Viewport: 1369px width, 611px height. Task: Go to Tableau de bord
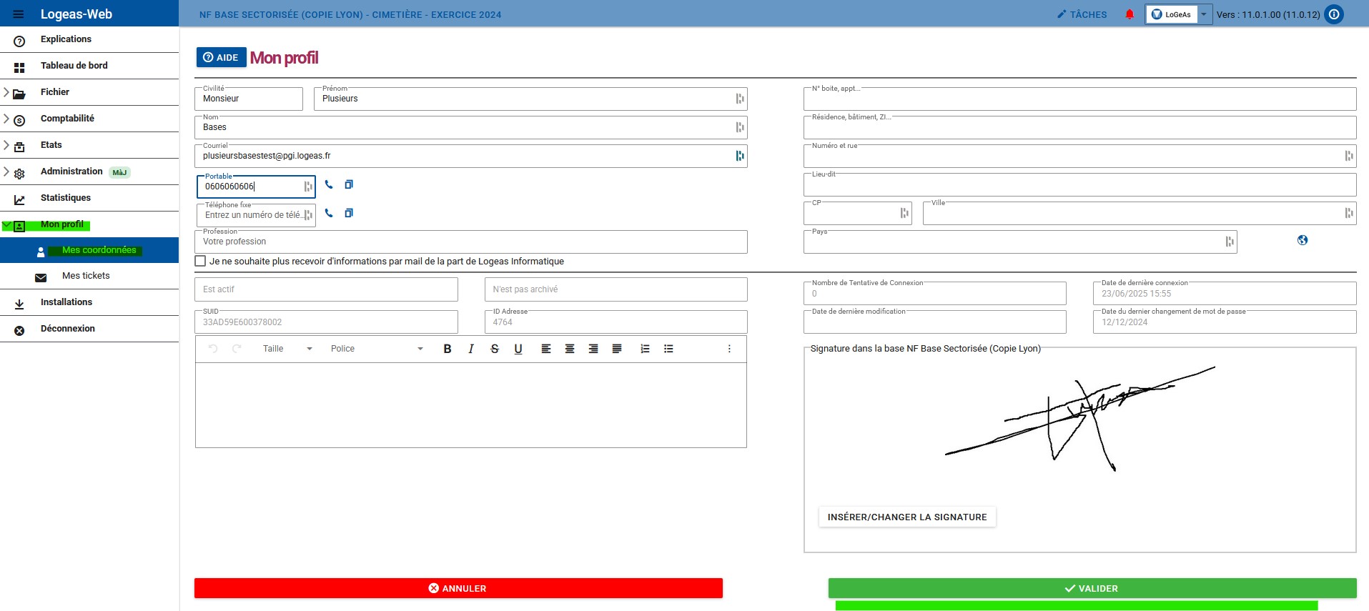[74, 66]
